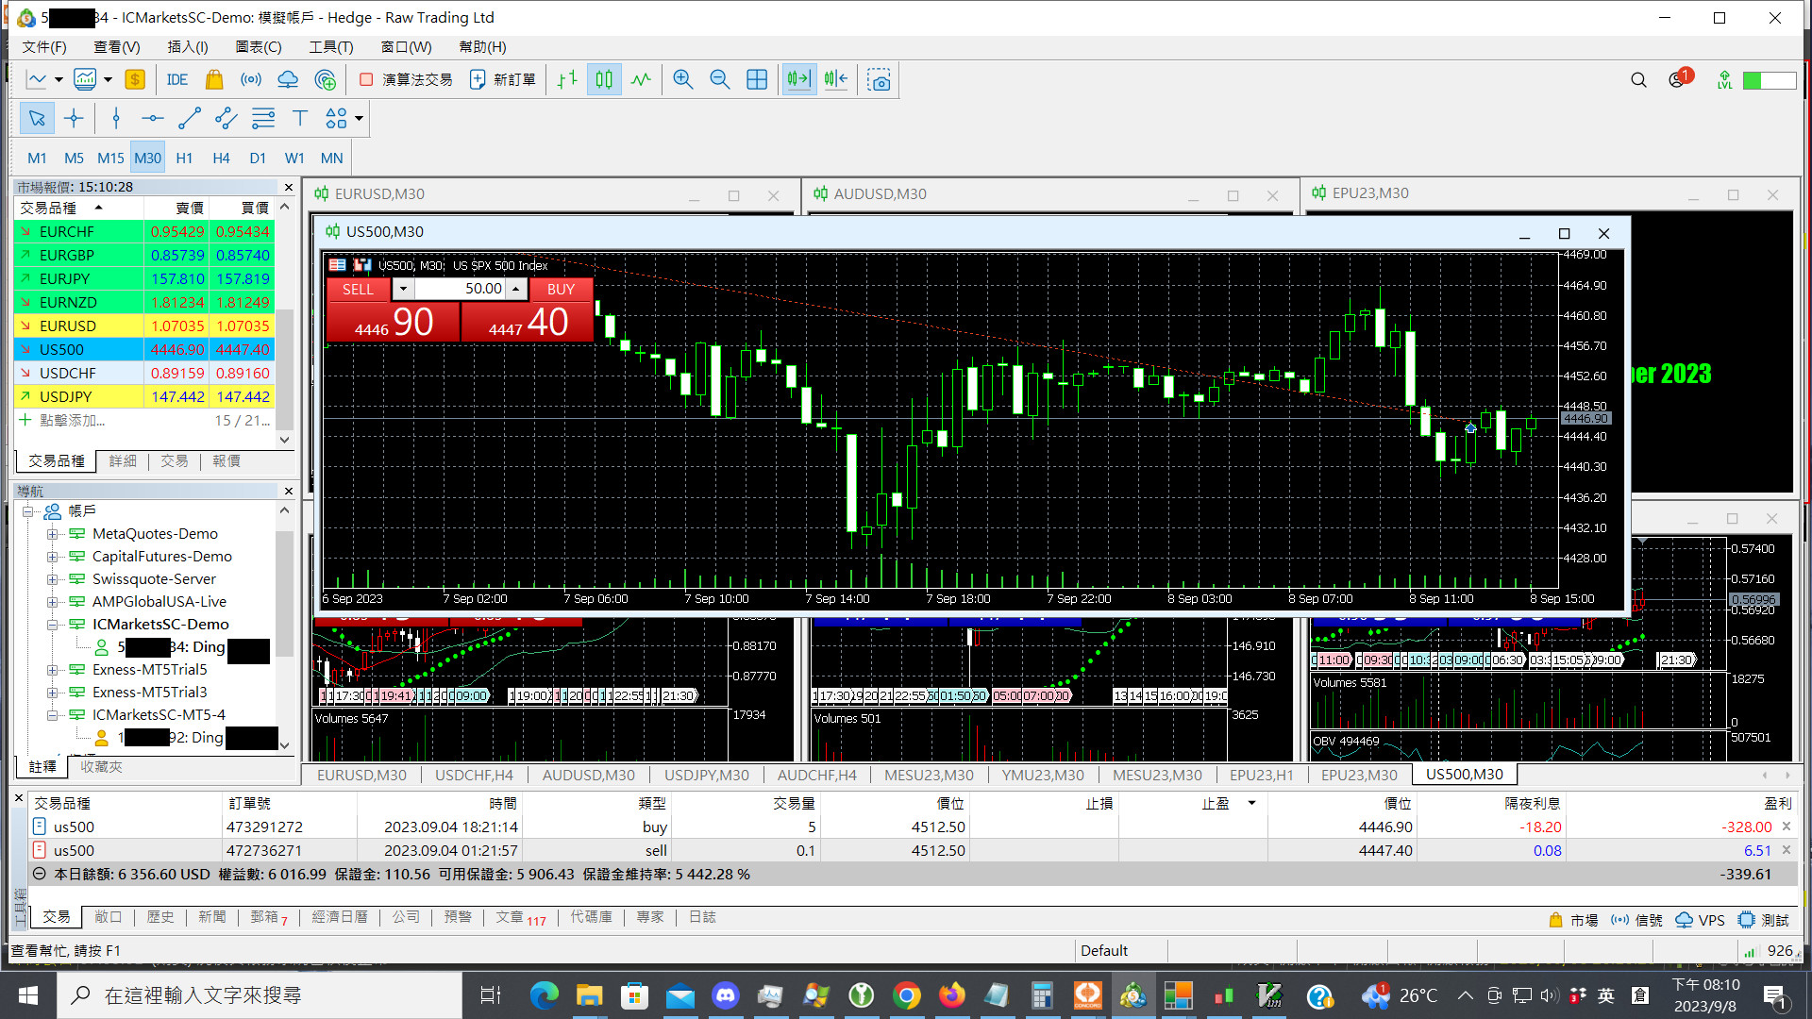Collapse ICMarketsSC-Demo tree node
1812x1019 pixels.
(53, 625)
